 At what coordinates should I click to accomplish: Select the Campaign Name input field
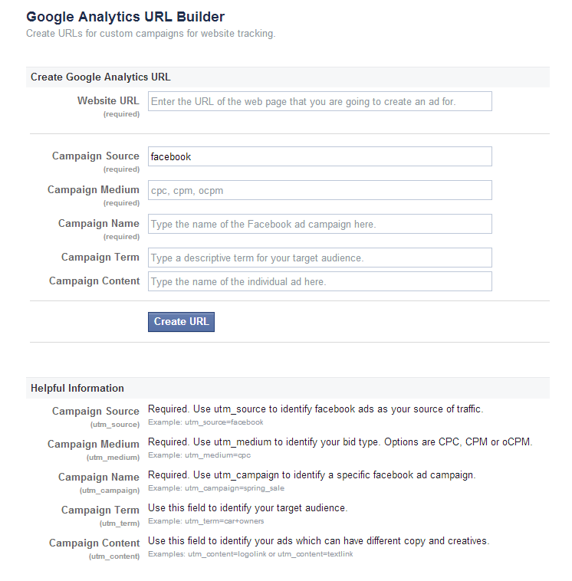coord(320,224)
